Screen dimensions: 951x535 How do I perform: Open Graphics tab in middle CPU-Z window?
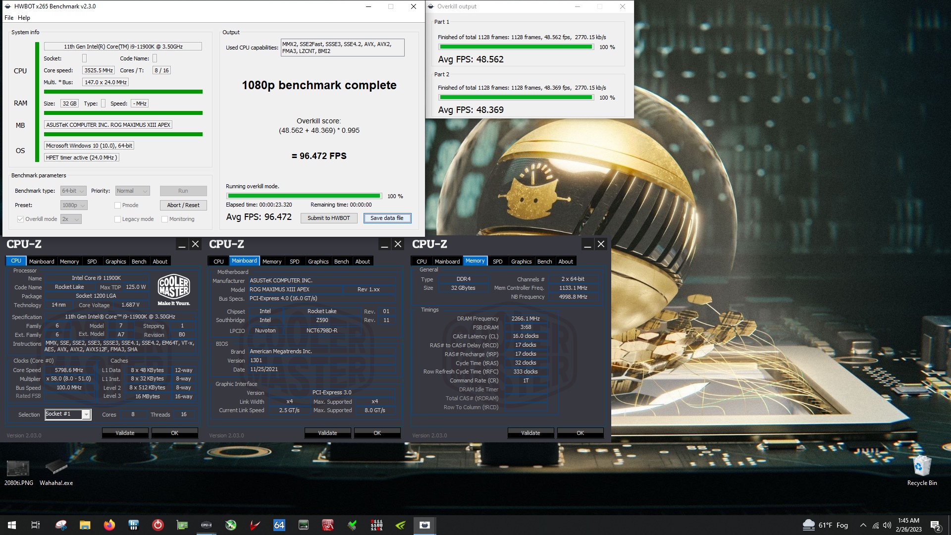tap(318, 261)
